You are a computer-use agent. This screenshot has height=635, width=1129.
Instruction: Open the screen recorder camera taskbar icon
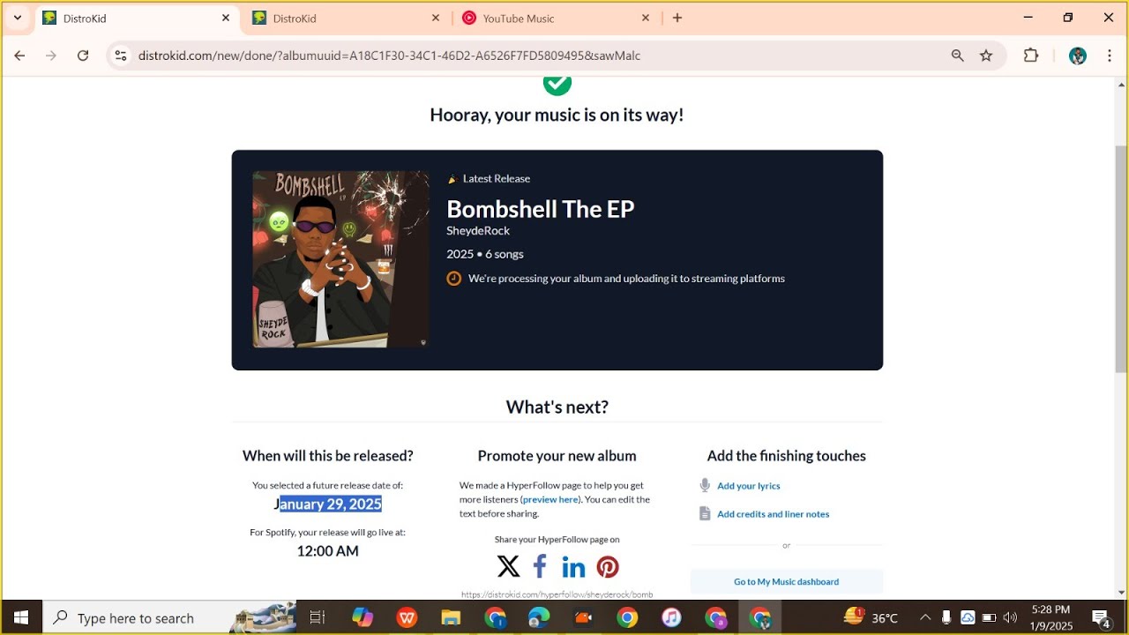[583, 617]
